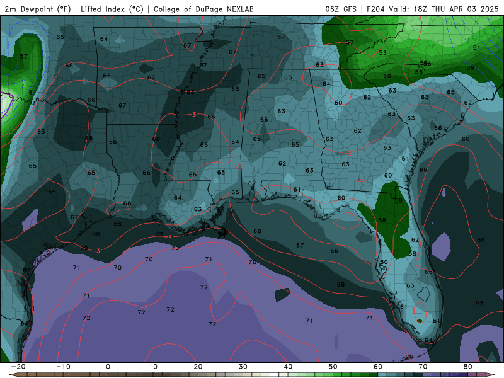Click the '60' colorbar scale label
The height and width of the screenshot is (378, 504).
(x=378, y=367)
